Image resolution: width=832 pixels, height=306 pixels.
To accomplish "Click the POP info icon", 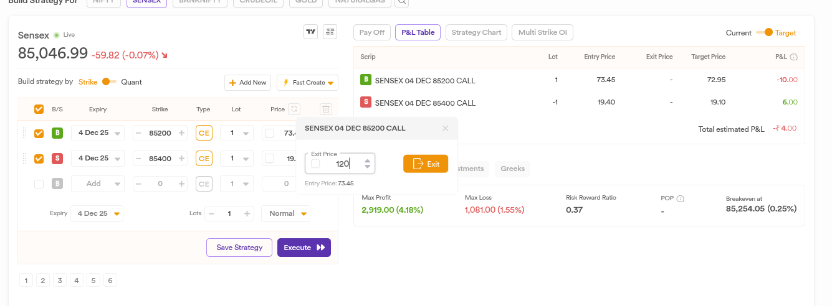I will 681,198.
